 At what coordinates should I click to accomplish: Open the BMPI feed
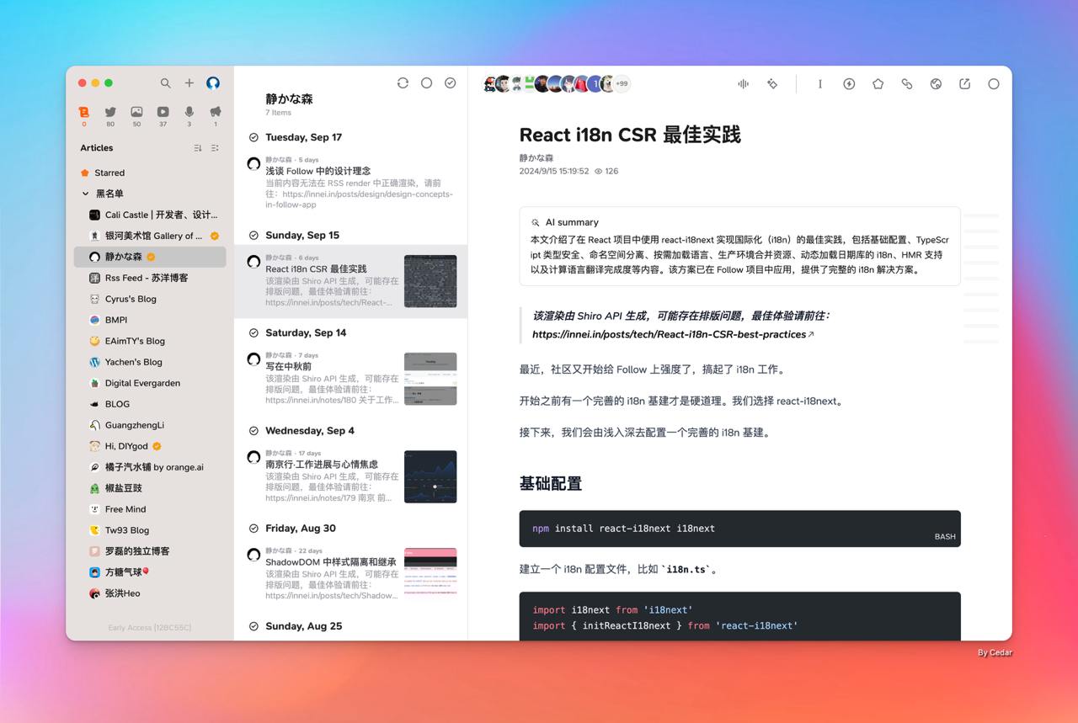coord(150,320)
